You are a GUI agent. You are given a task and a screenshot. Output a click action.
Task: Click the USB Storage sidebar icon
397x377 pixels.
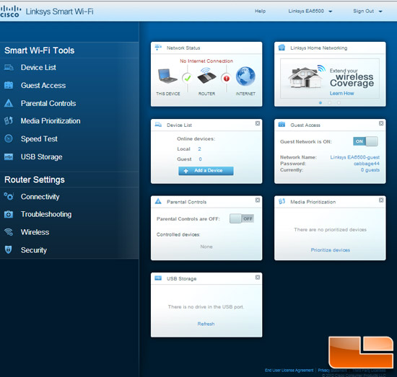pyautogui.click(x=9, y=156)
